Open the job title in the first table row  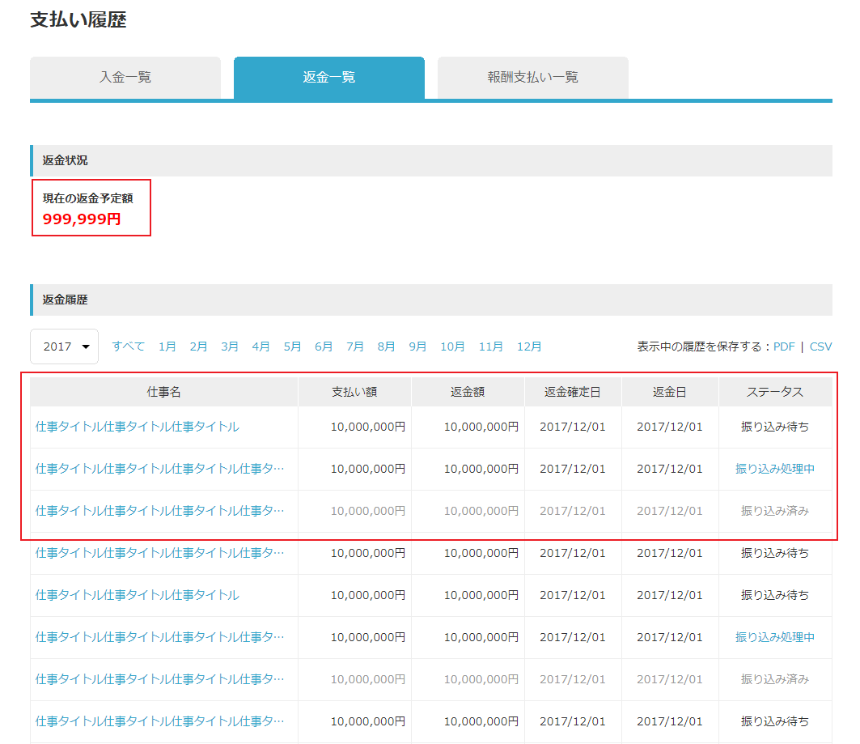[x=137, y=427]
